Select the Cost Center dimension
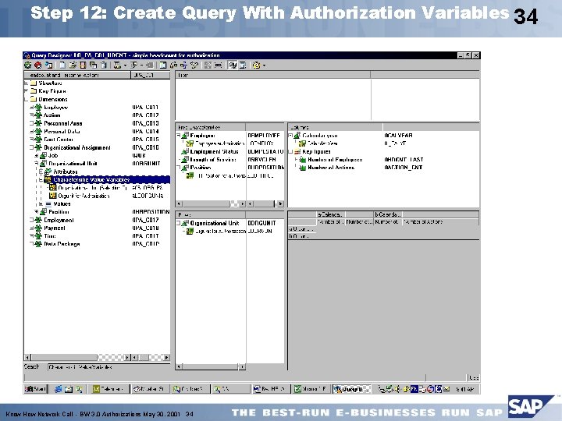This screenshot has width=562, height=421. pyautogui.click(x=59, y=140)
